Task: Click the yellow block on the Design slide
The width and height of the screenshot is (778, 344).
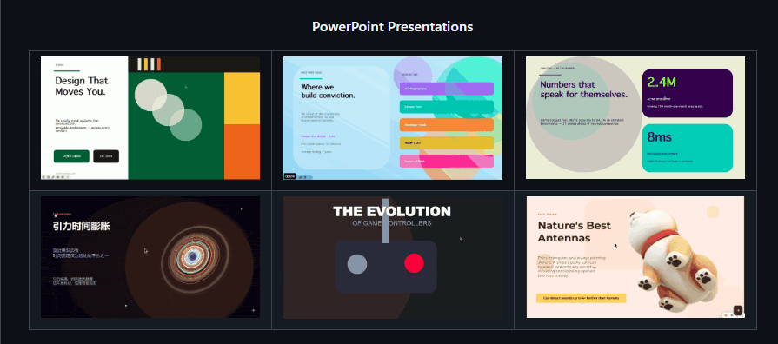Action: point(243,98)
